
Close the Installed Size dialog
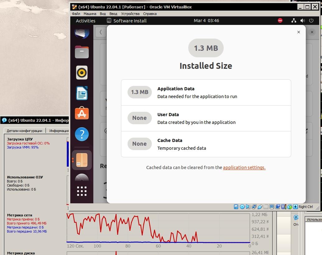(x=299, y=32)
